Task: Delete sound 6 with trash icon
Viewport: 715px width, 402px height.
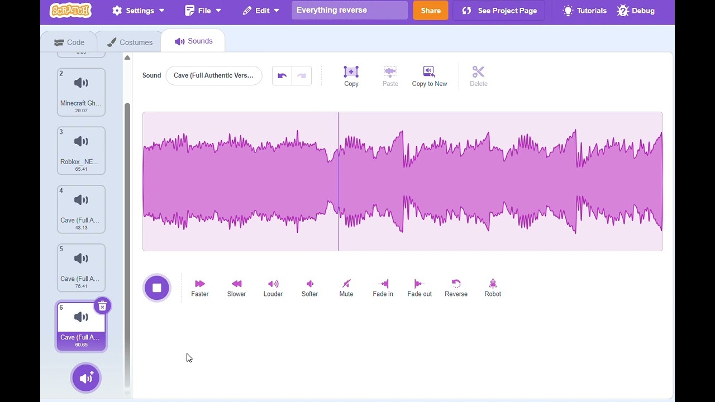Action: point(102,306)
